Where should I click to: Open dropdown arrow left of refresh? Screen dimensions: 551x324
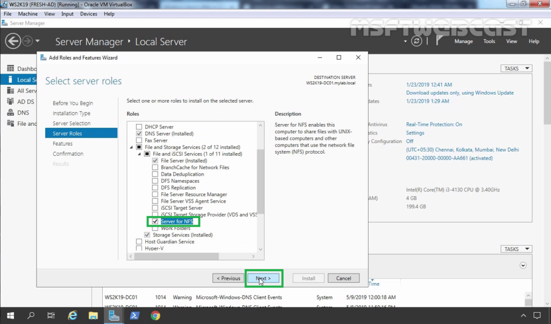405,41
